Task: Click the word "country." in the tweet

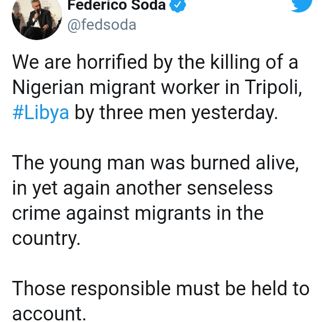Action: (46, 238)
